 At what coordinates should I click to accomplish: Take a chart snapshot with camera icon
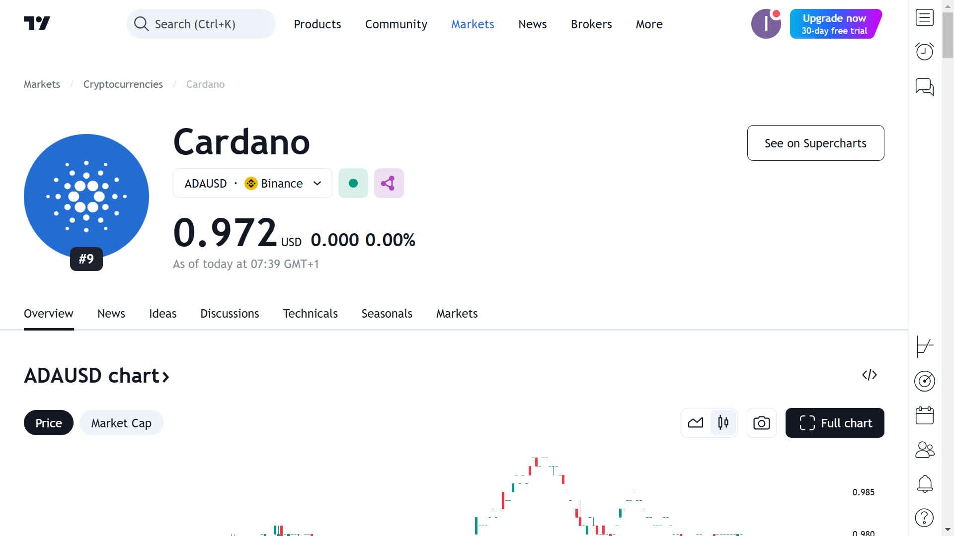(x=761, y=423)
